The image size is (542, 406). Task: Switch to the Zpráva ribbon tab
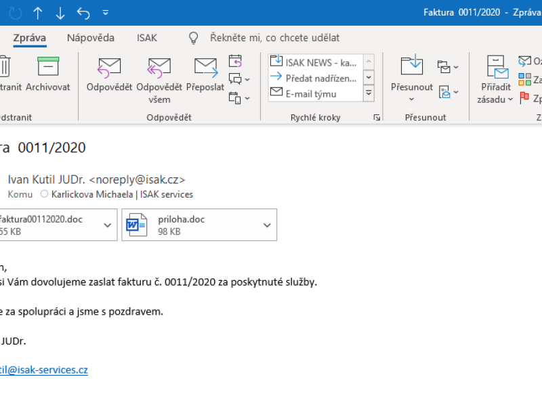pyautogui.click(x=29, y=38)
